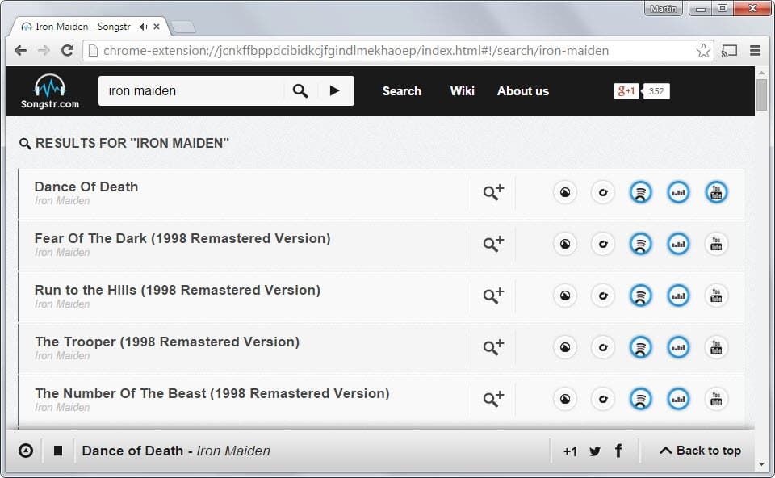Listen to The Trooper on Spotify

[x=640, y=347]
